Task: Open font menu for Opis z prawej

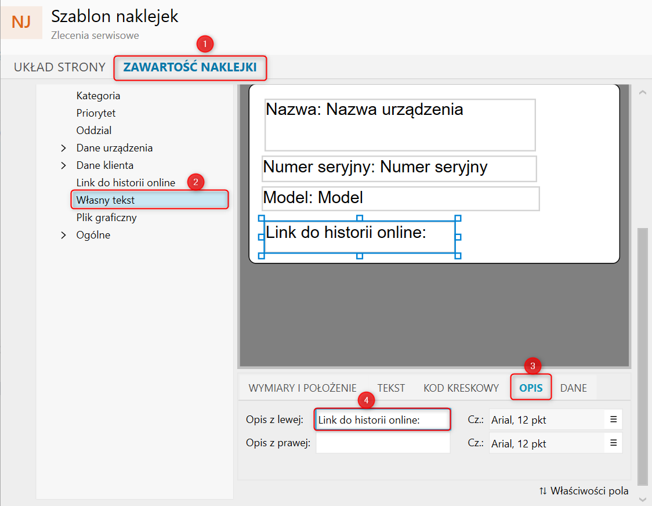Action: coord(613,443)
